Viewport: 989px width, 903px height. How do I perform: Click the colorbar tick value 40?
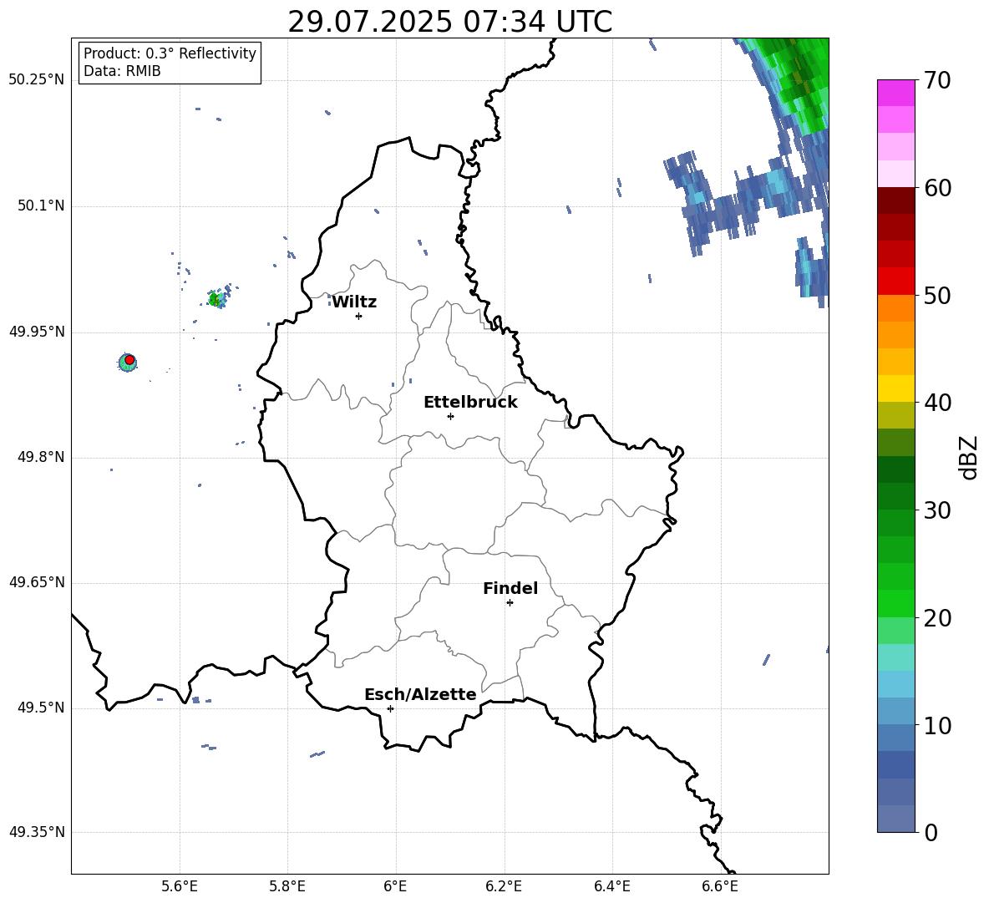[x=937, y=403]
